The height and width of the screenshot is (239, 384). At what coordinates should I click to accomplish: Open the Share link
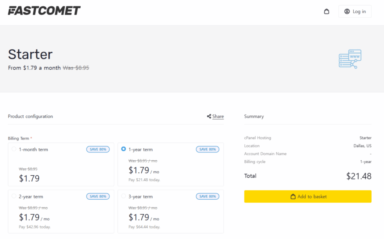click(x=217, y=116)
